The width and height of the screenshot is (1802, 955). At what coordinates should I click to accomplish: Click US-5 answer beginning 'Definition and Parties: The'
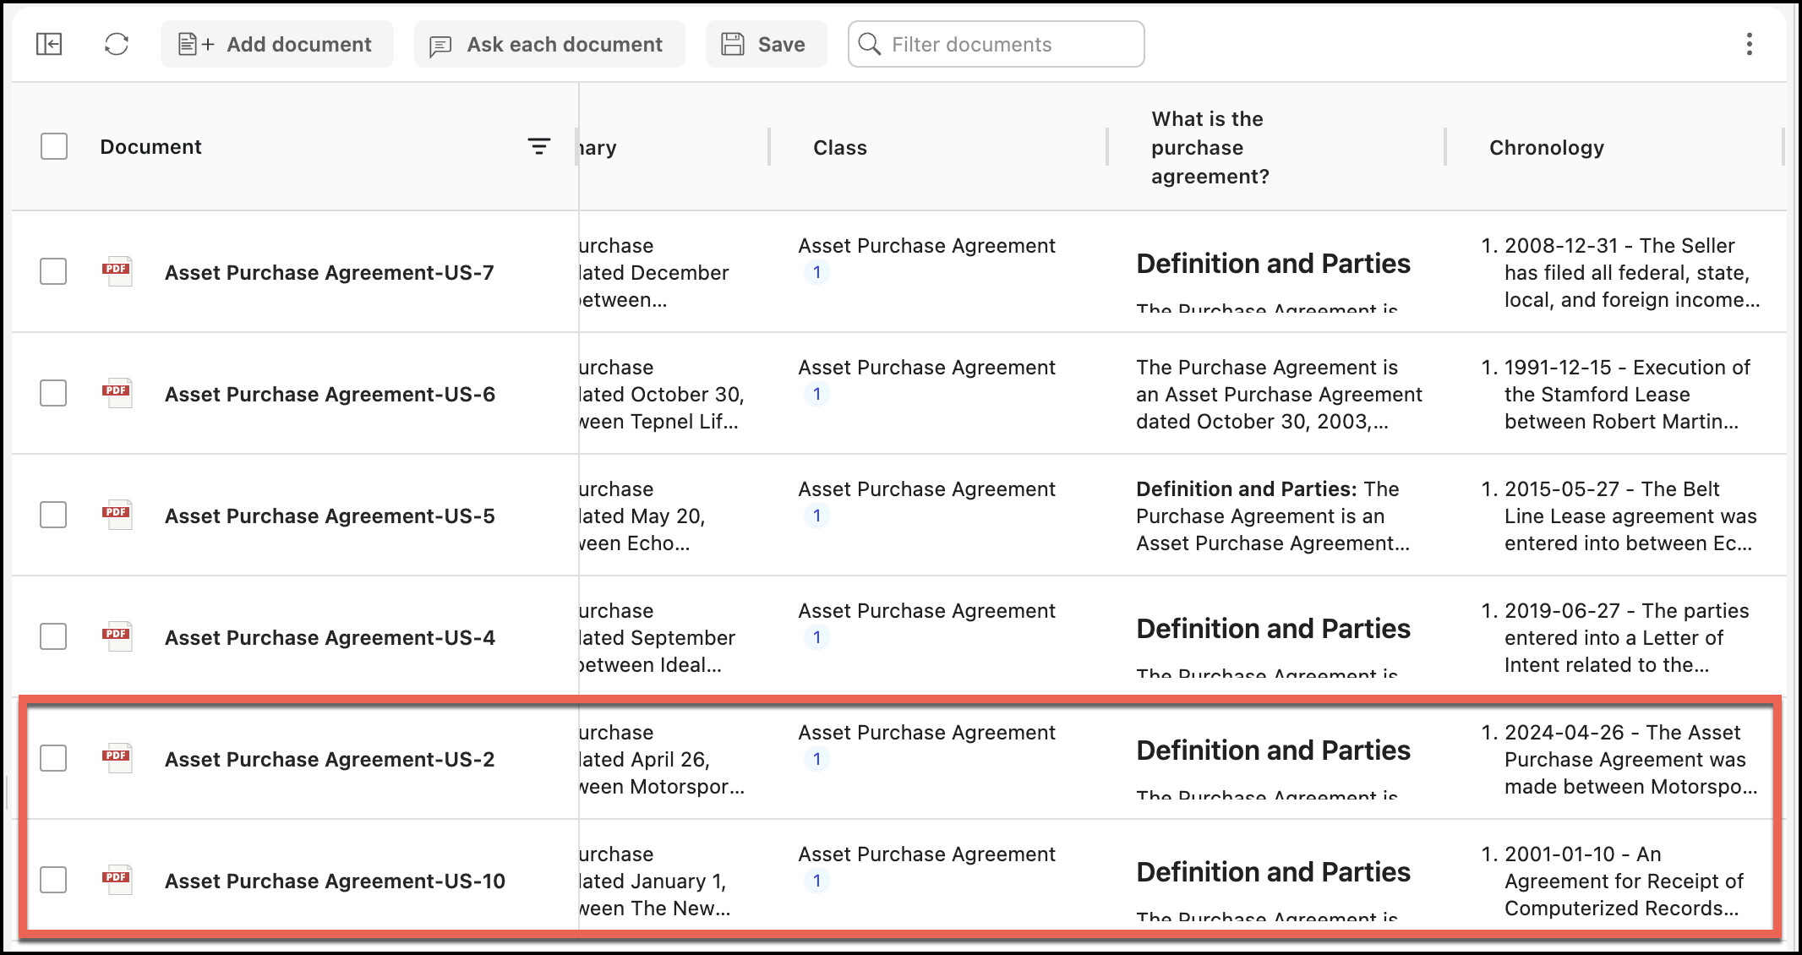(x=1273, y=516)
